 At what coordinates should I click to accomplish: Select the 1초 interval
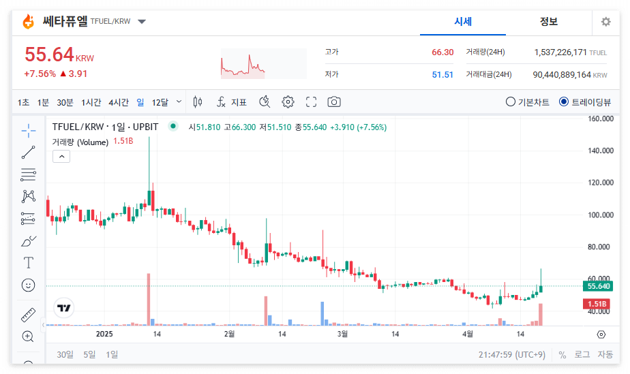click(23, 102)
